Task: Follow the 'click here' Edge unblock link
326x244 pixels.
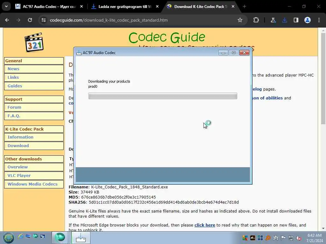Action: pyautogui.click(x=205, y=225)
